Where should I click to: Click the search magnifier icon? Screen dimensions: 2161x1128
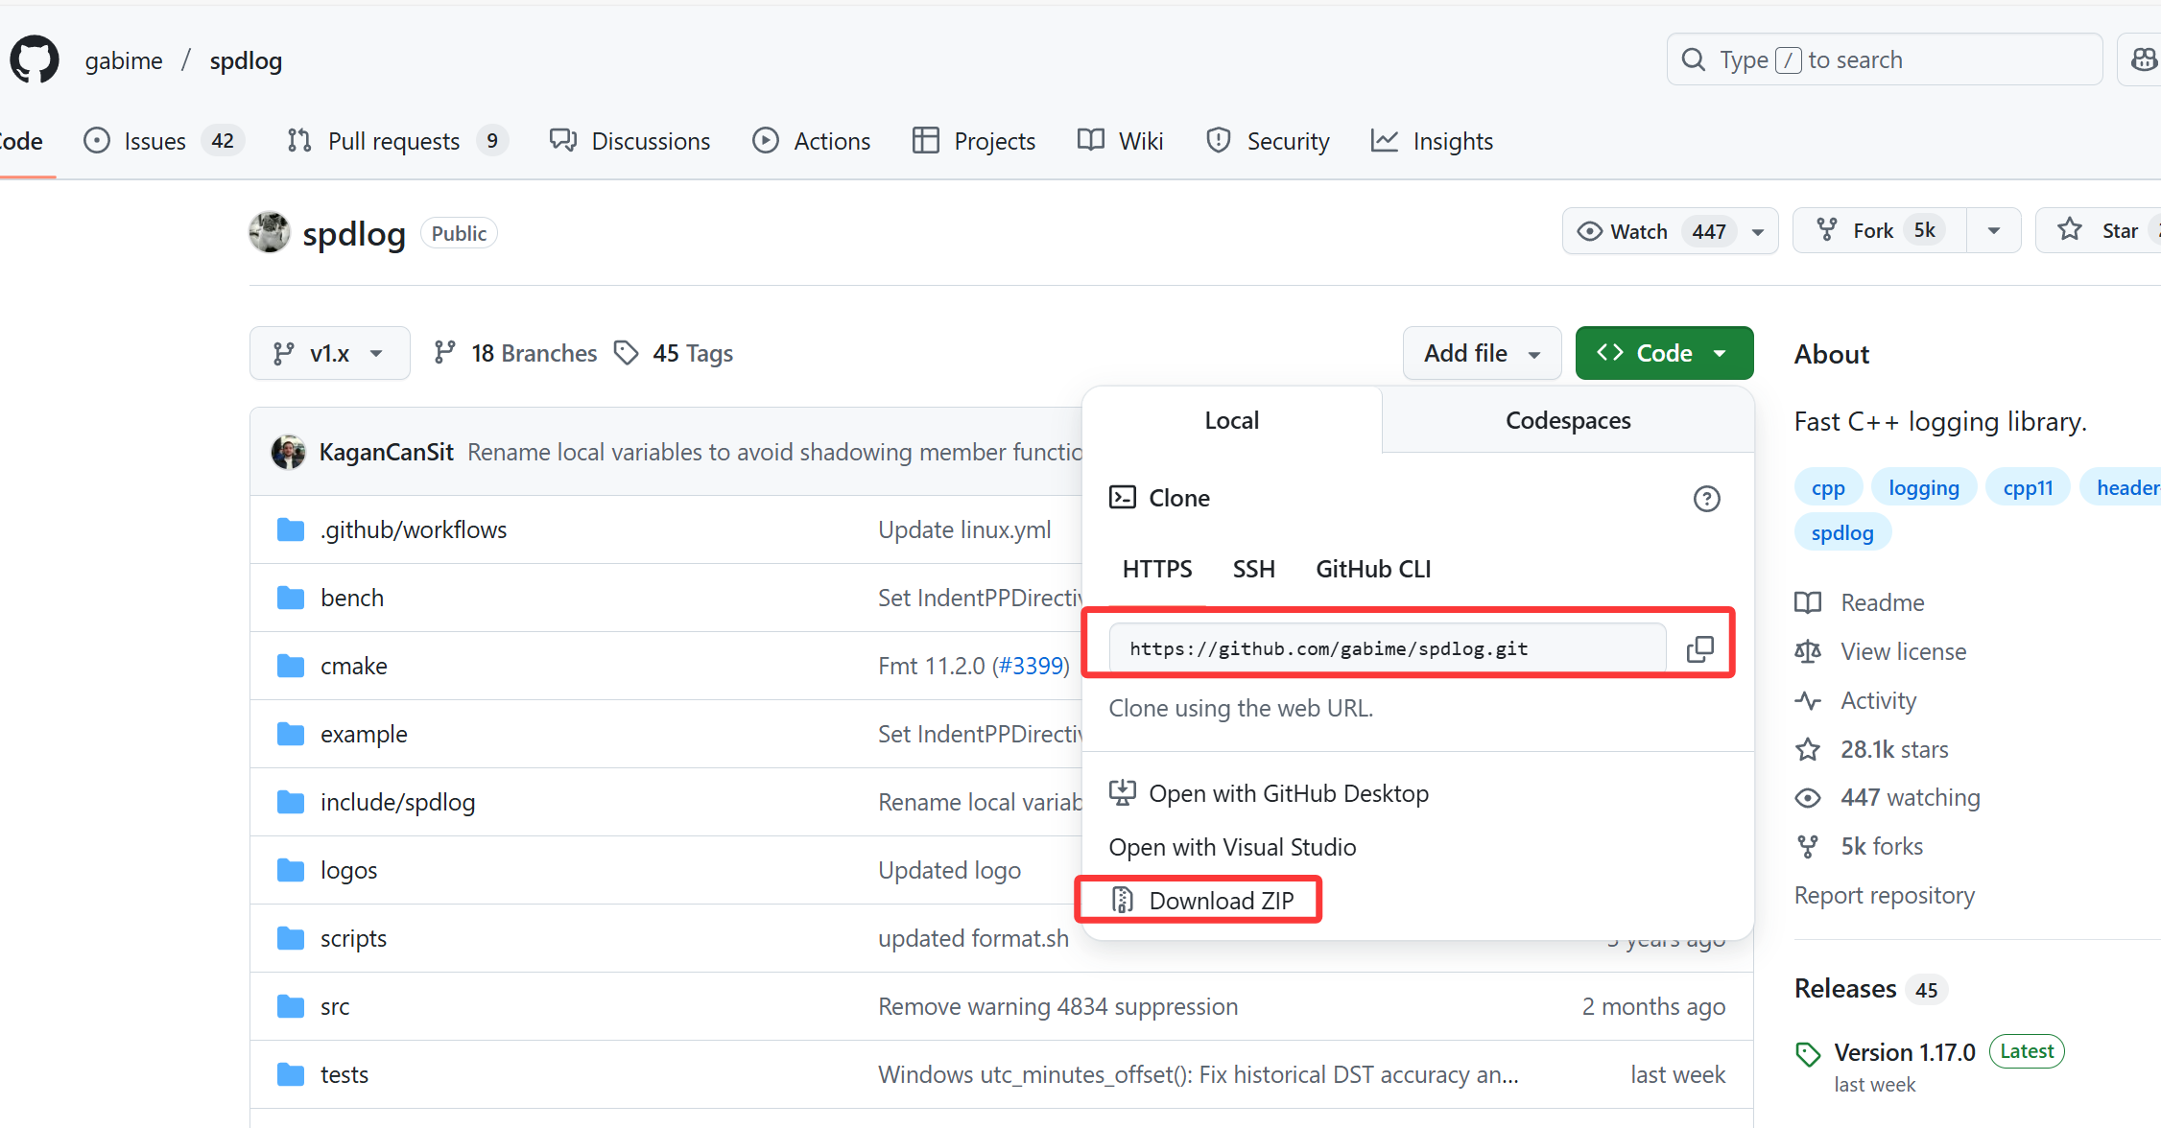click(1694, 60)
